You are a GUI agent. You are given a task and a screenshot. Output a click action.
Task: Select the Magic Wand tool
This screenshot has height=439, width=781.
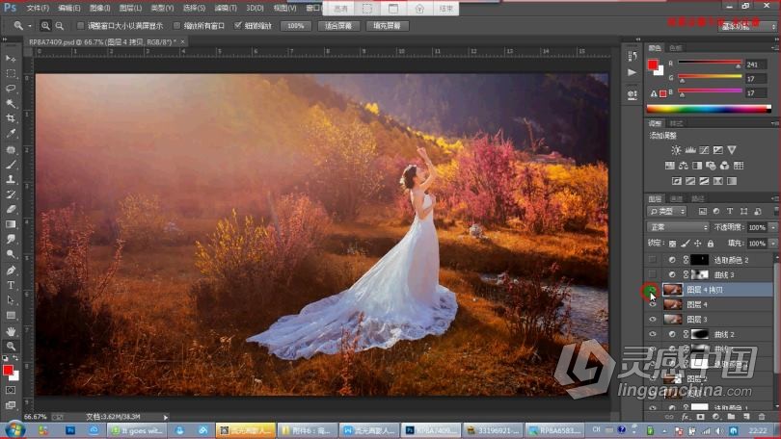(x=11, y=103)
